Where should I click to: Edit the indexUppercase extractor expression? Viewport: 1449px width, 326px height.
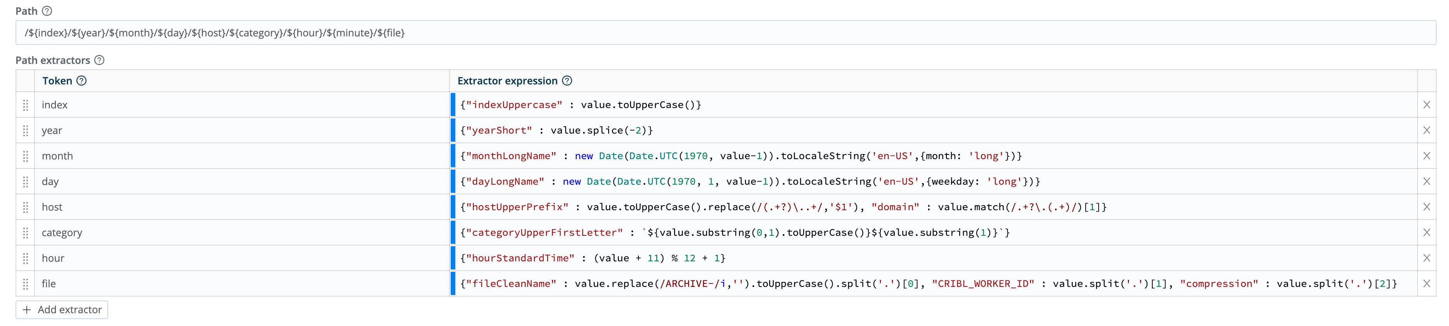point(934,105)
